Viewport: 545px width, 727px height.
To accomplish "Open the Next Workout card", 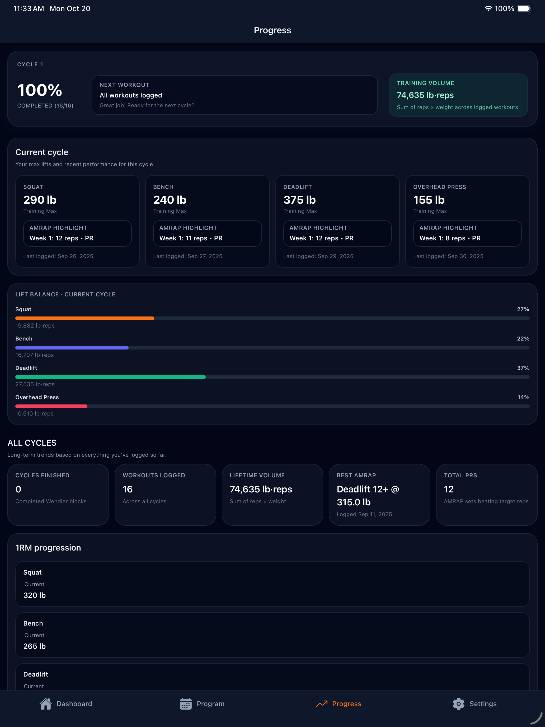I will click(234, 95).
